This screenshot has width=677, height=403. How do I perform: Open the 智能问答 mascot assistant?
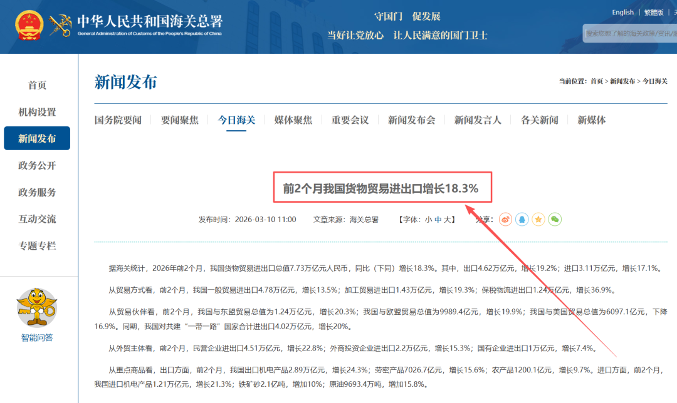click(x=37, y=307)
